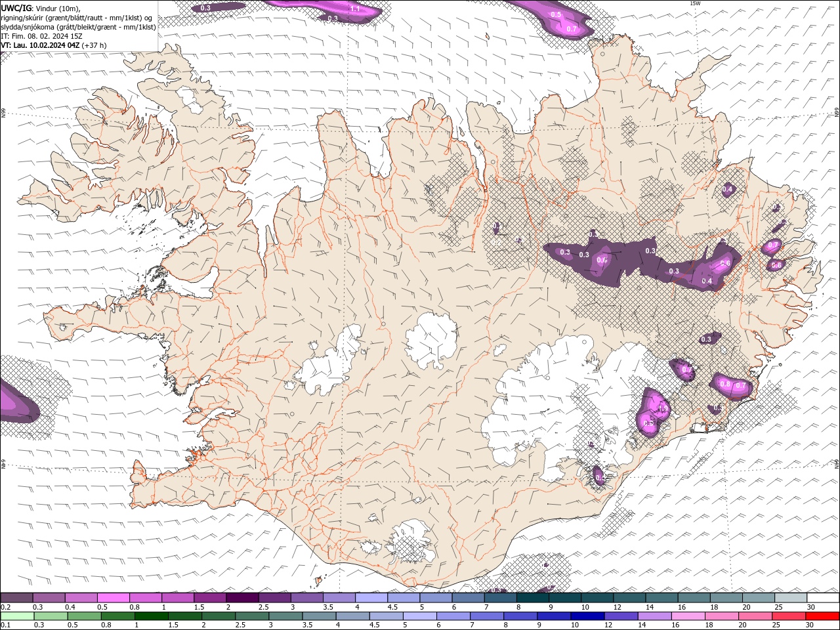Click the '0.5' value in the offshore precipitation band
Viewport: 840px width, 630px height.
click(556, 14)
